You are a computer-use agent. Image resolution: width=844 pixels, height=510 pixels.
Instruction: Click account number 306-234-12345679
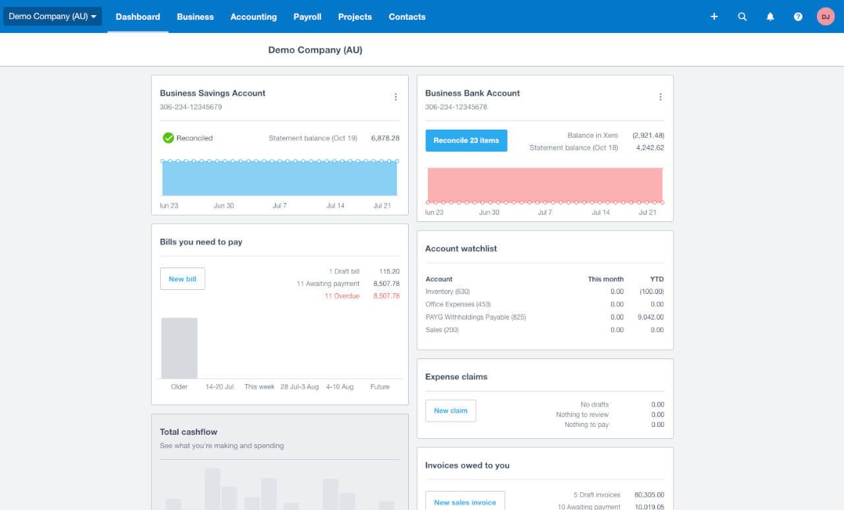[191, 107]
